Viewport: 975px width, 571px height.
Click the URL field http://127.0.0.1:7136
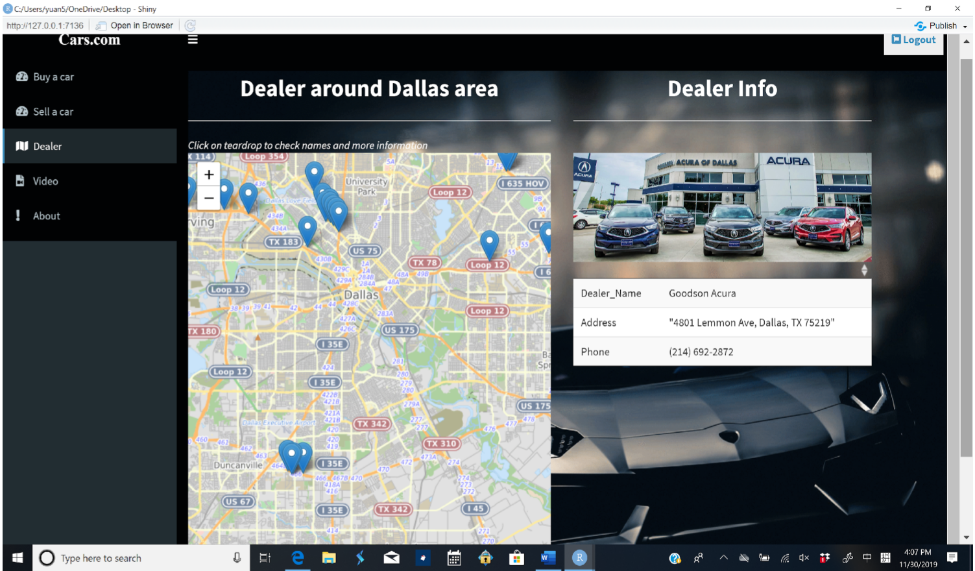coord(45,25)
